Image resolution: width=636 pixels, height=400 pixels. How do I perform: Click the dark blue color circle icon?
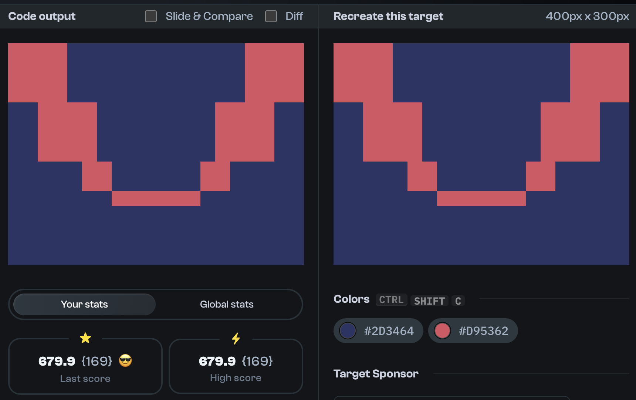tap(348, 330)
